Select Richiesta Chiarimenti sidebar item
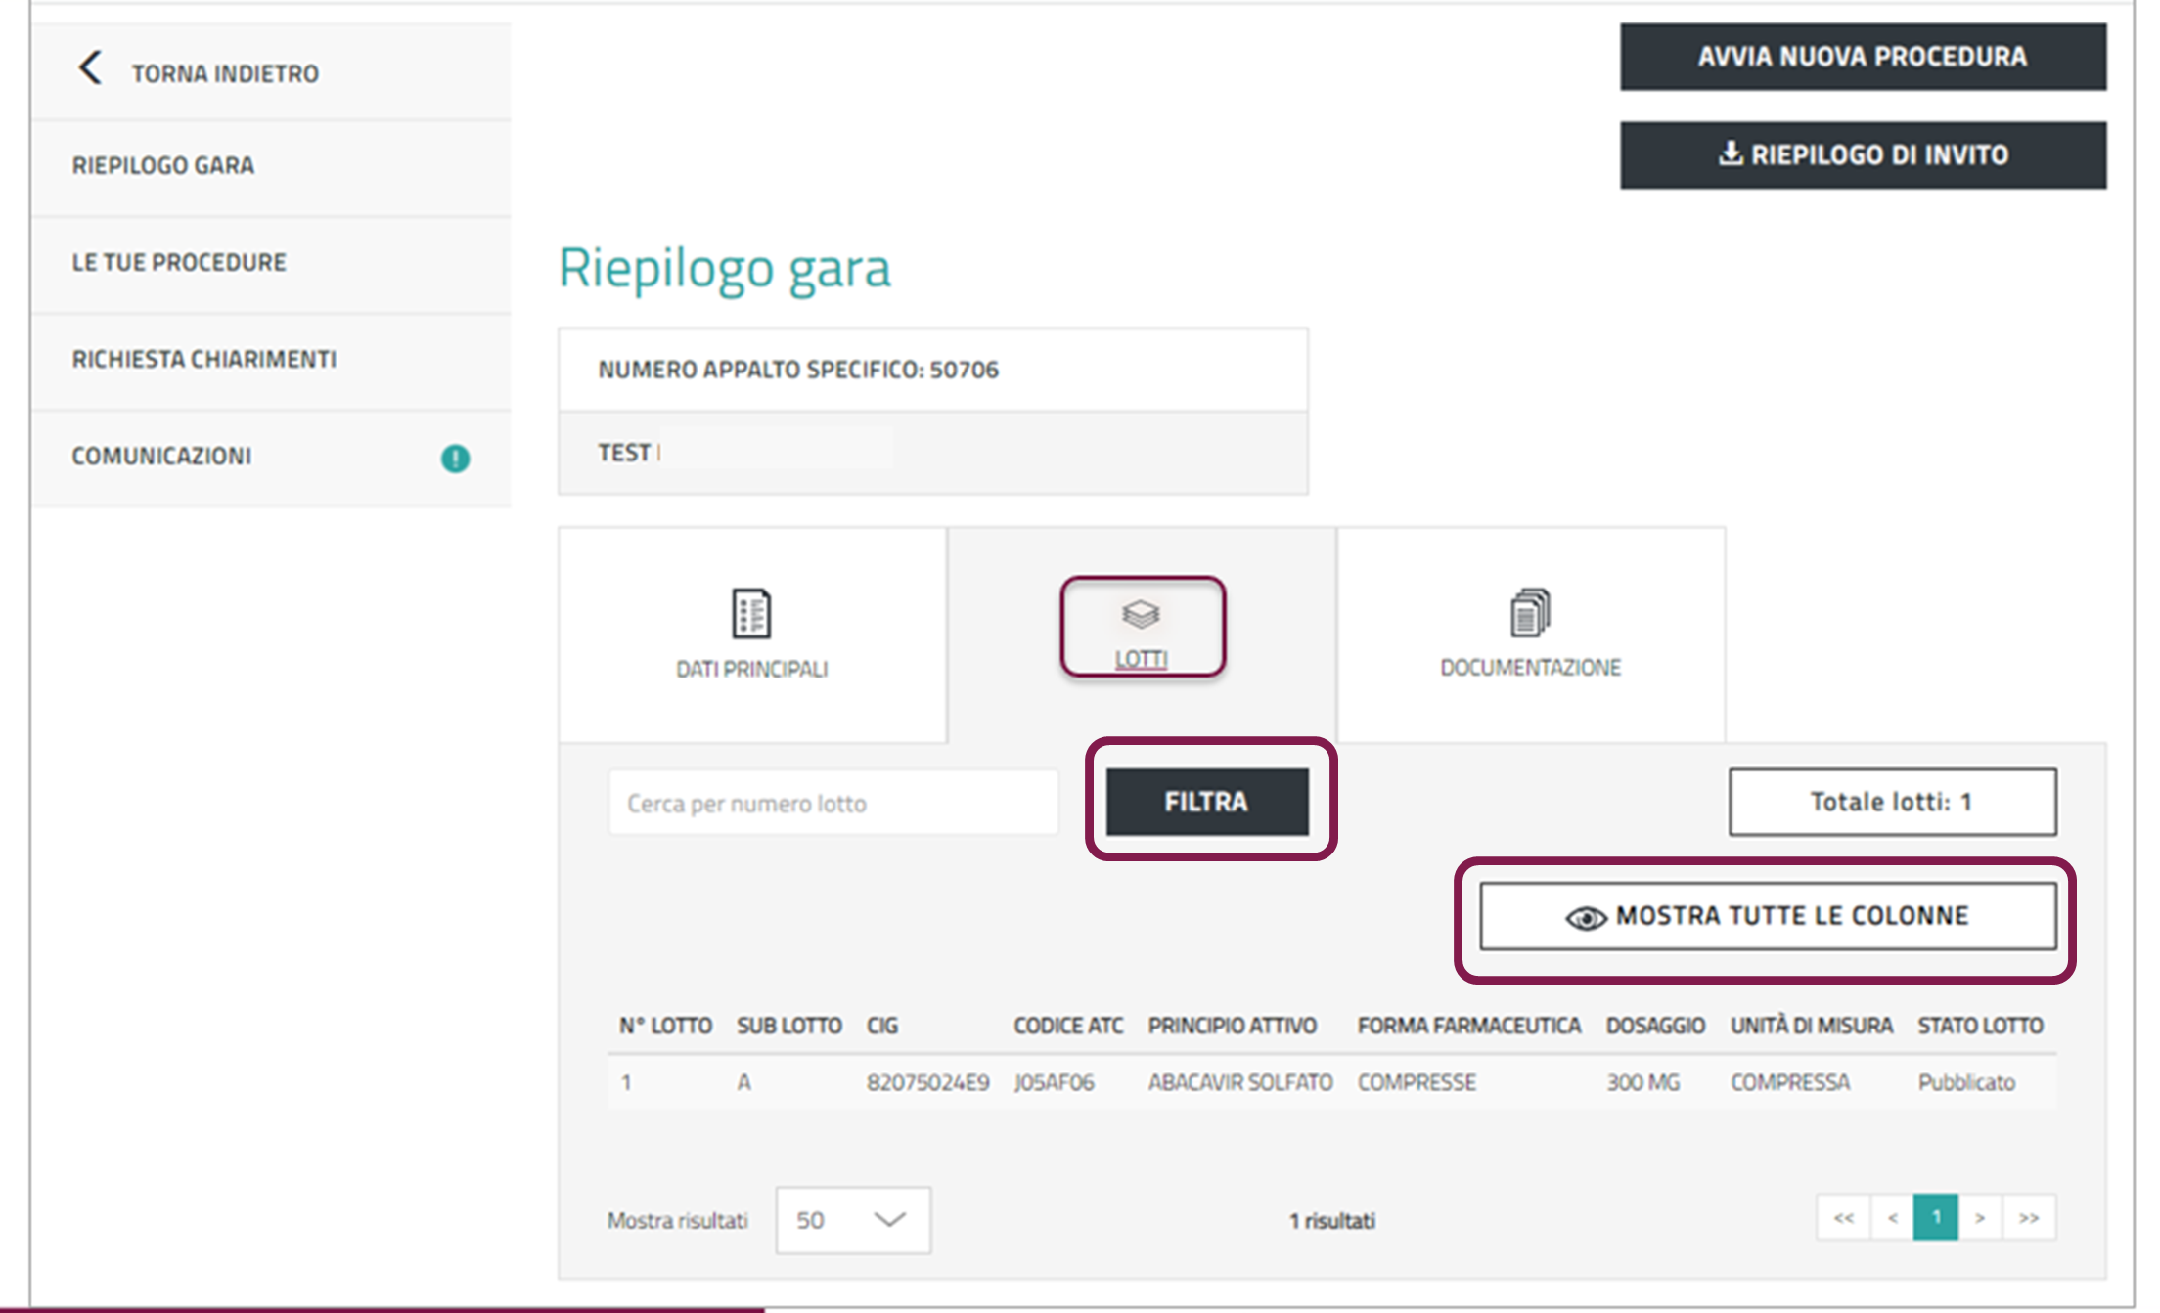This screenshot has width=2160, height=1313. pyautogui.click(x=203, y=359)
